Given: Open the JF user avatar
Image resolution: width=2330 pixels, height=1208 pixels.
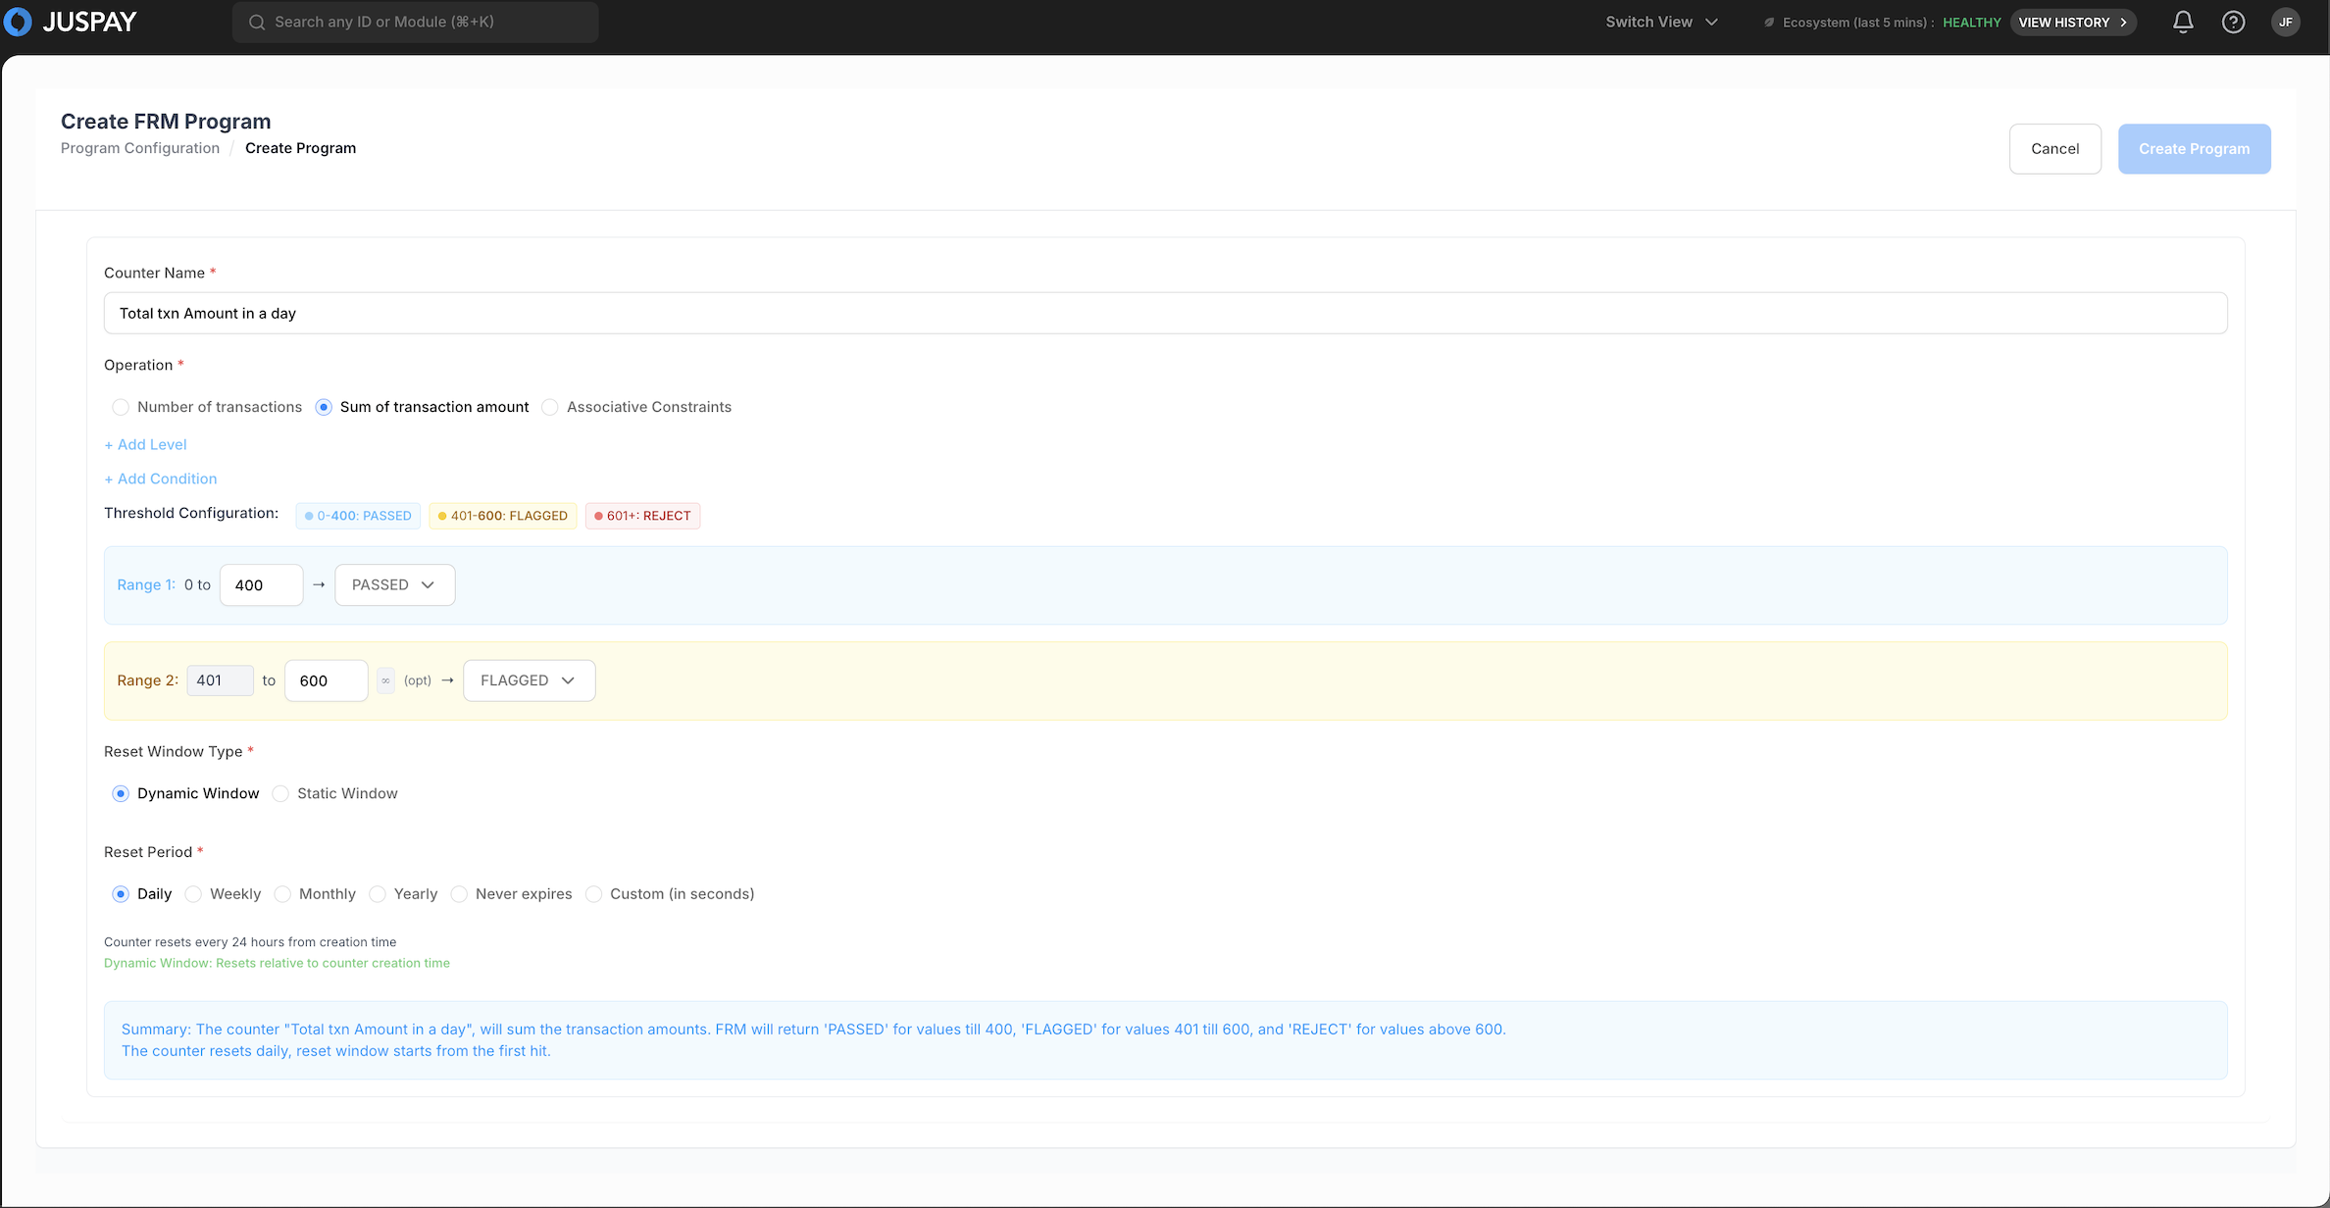Looking at the screenshot, I should click(x=2286, y=22).
